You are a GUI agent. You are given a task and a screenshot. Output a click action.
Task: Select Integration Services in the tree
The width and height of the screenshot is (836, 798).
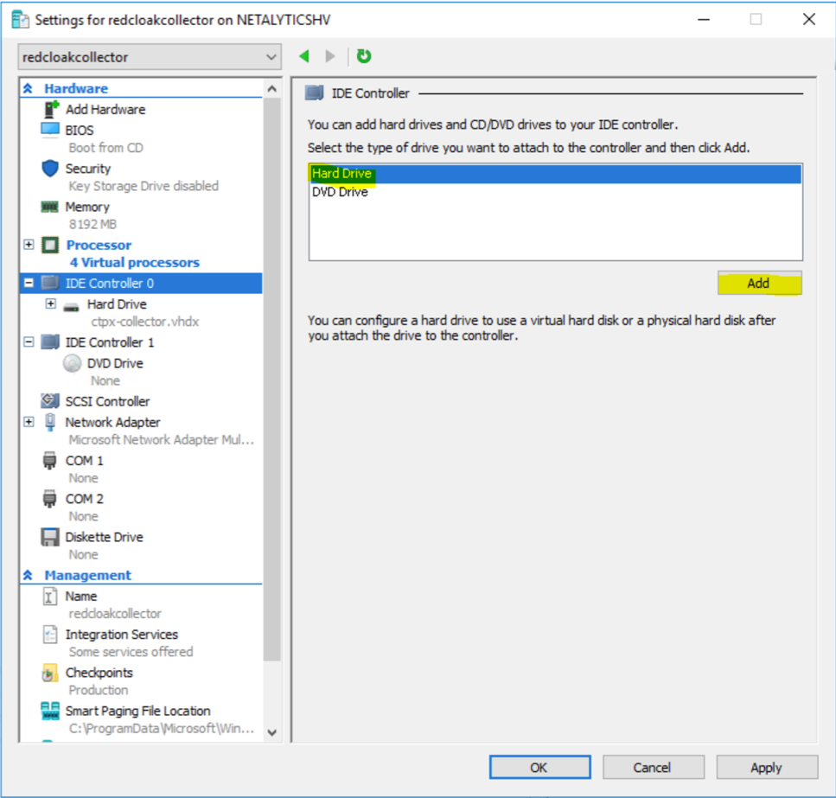[x=122, y=635]
